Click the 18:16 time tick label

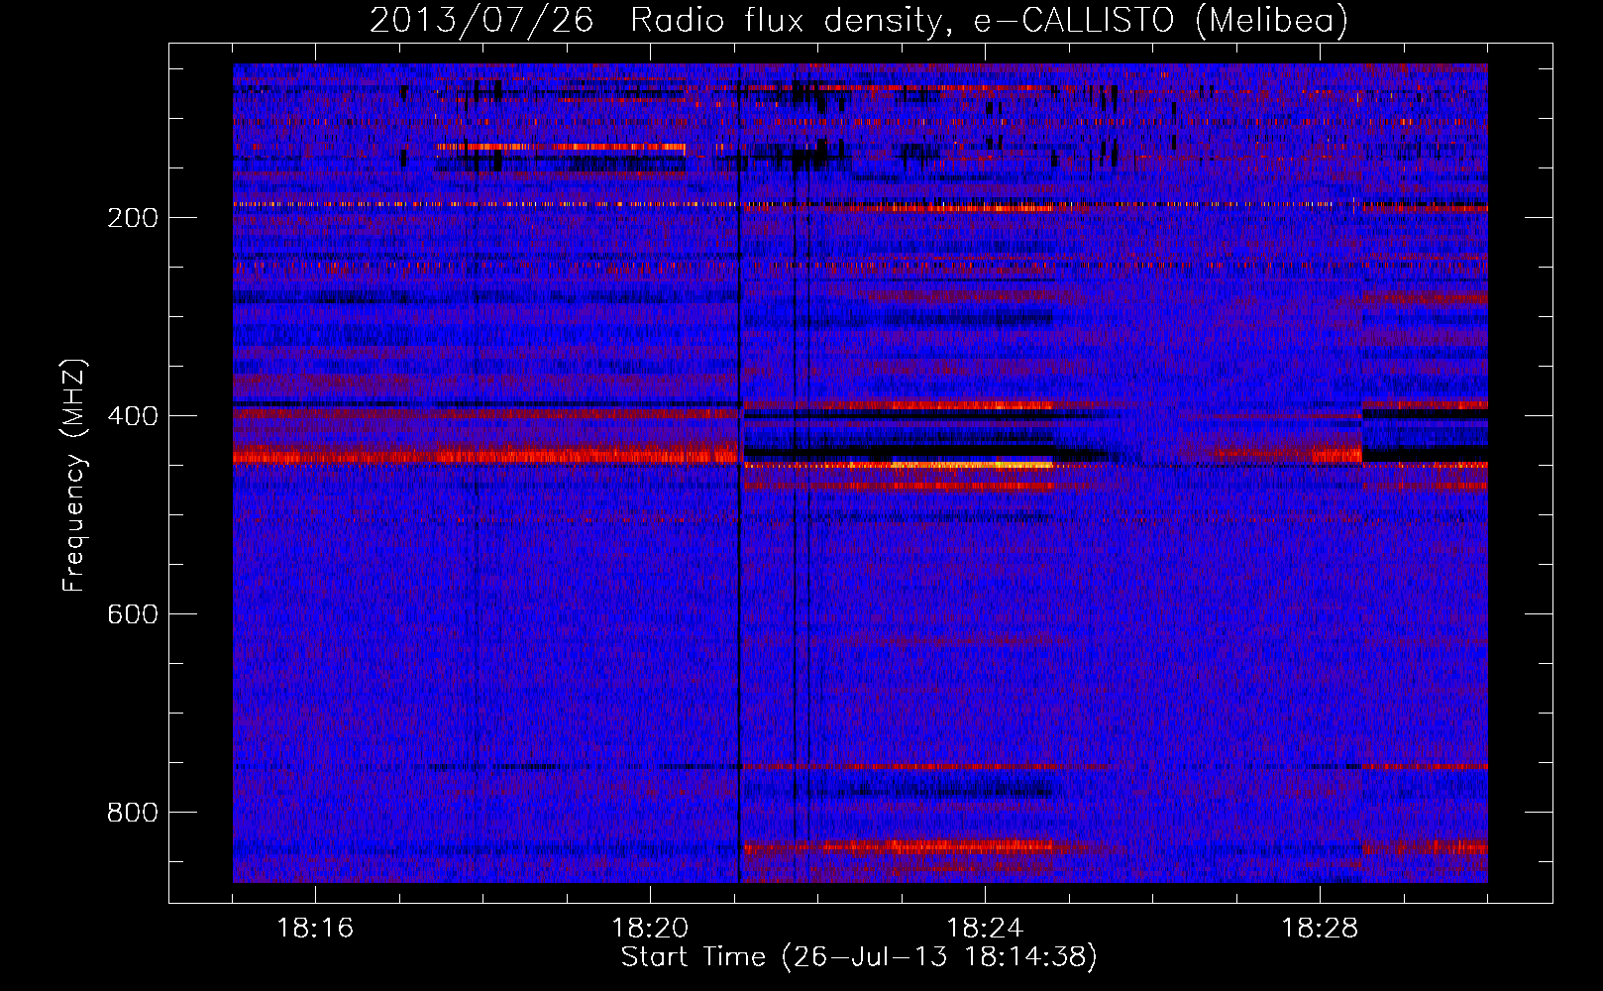(315, 929)
